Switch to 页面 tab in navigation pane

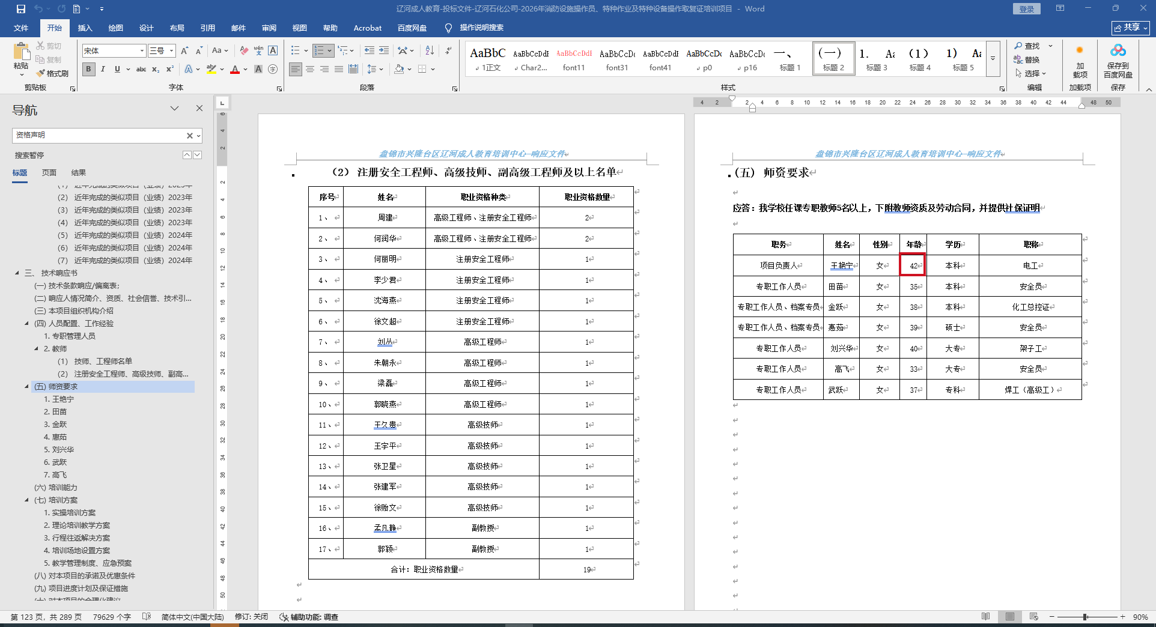tap(49, 172)
